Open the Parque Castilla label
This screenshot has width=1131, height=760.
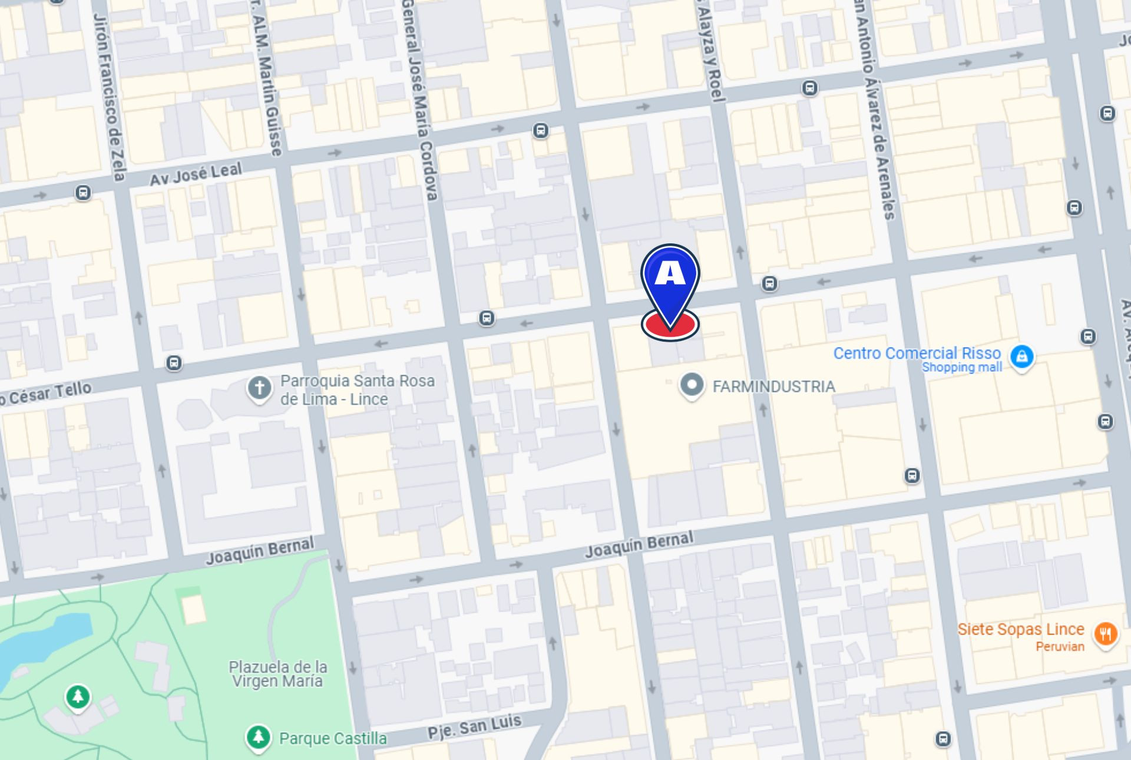(333, 738)
